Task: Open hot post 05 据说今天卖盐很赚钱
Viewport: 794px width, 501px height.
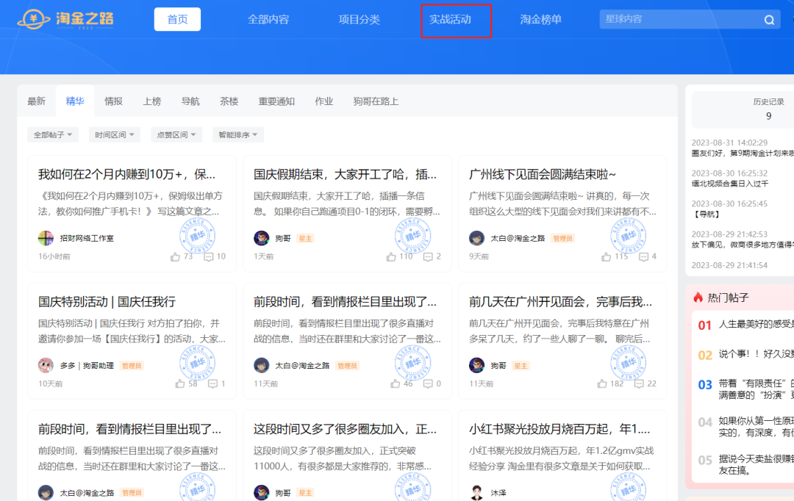Action: [x=756, y=464]
